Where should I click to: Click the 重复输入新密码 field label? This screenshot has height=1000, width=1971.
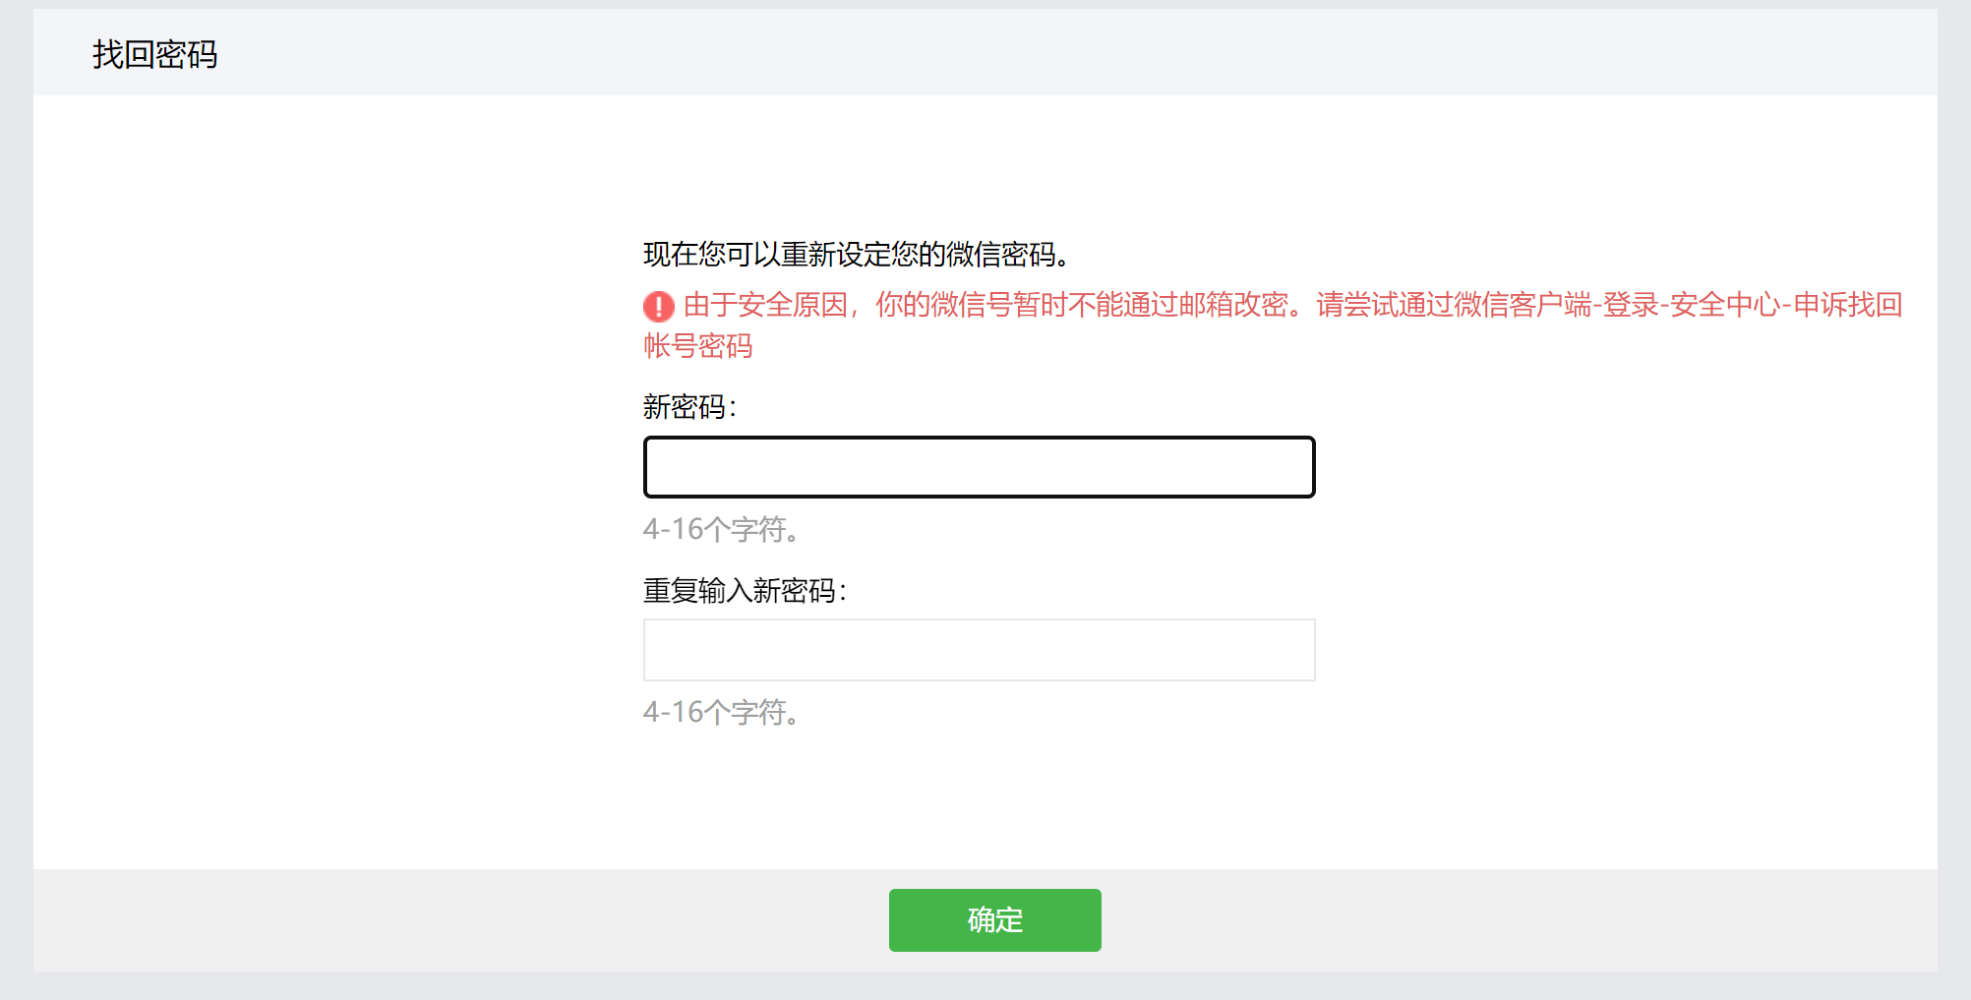[746, 591]
